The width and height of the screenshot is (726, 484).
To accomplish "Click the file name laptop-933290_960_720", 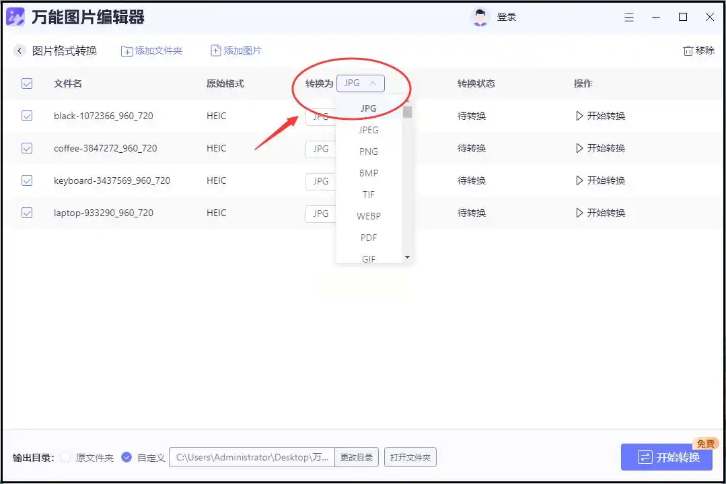I will click(x=103, y=213).
